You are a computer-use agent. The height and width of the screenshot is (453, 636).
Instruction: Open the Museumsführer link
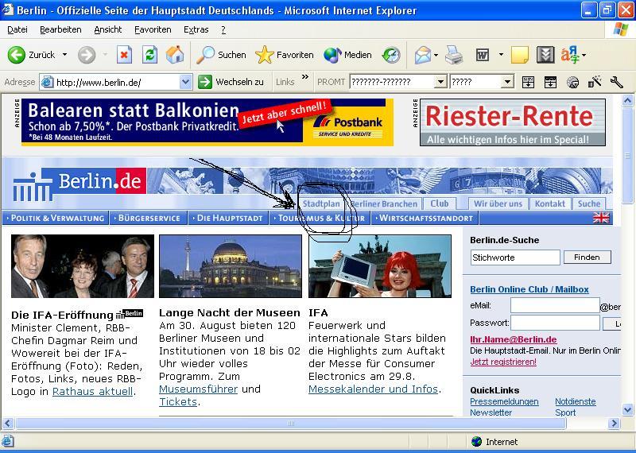pos(198,389)
